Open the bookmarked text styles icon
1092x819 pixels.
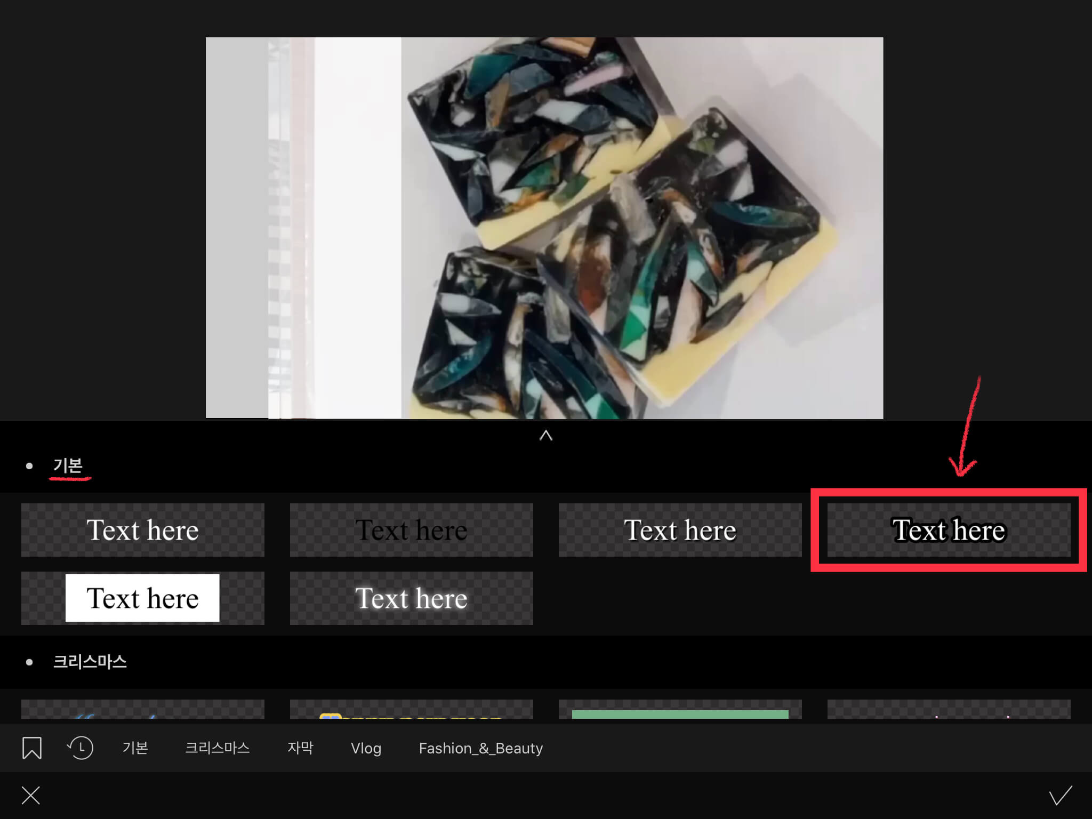pyautogui.click(x=32, y=748)
